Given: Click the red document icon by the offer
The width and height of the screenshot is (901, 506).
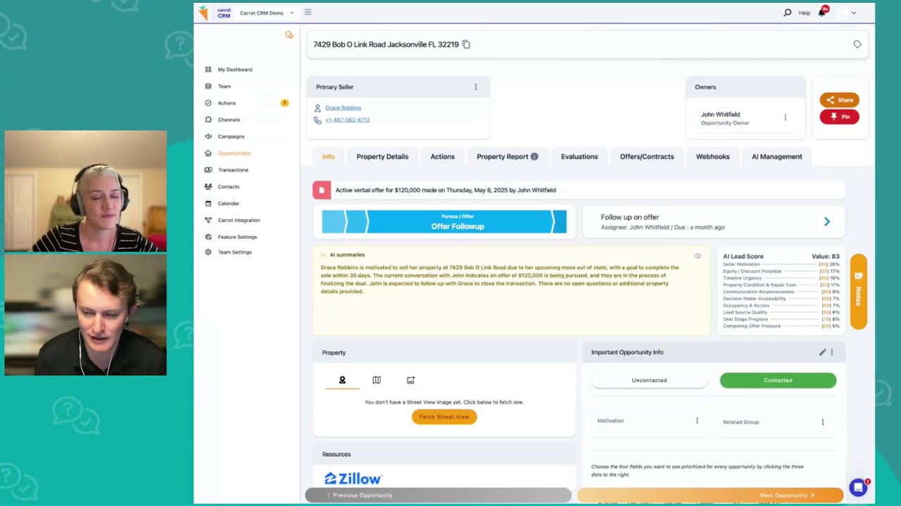Looking at the screenshot, I should tap(322, 190).
